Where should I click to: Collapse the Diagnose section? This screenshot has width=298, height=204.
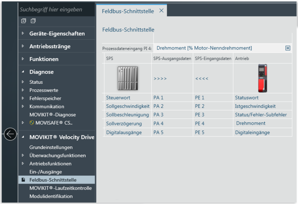tap(23, 72)
